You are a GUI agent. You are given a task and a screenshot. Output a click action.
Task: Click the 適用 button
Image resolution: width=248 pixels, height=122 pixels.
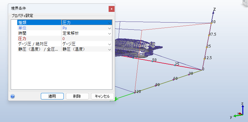[52, 96]
